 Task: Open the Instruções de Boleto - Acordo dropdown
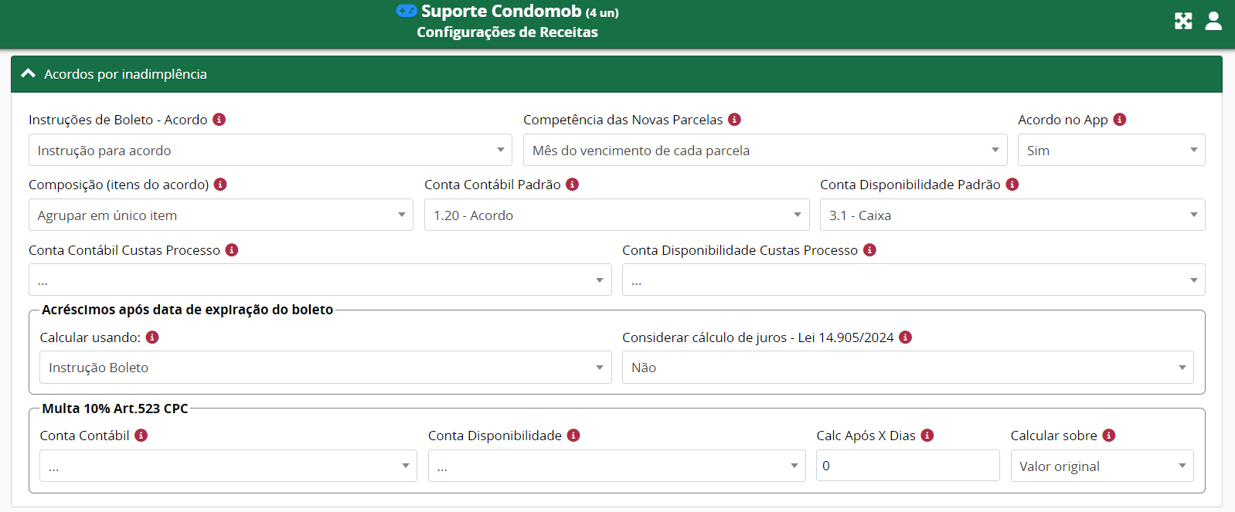point(270,151)
